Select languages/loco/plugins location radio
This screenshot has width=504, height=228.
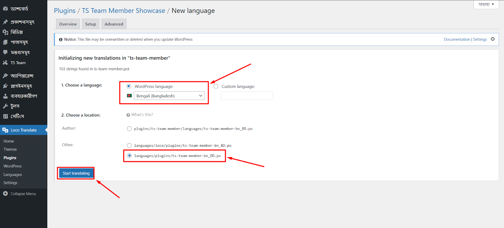[x=129, y=145]
